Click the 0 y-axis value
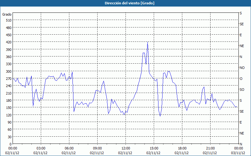 tap(11, 144)
